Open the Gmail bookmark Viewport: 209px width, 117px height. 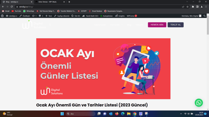click(x=6, y=11)
